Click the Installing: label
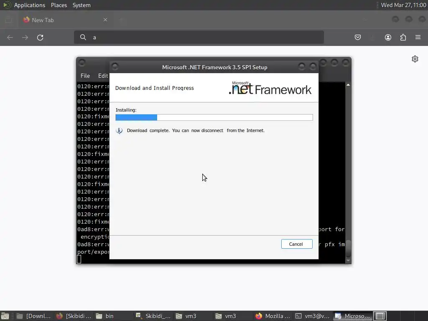428x321 pixels. pyautogui.click(x=126, y=110)
